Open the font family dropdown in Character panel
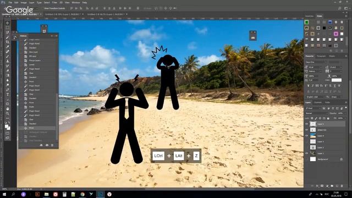The width and height of the screenshot is (352, 198). click(316, 62)
